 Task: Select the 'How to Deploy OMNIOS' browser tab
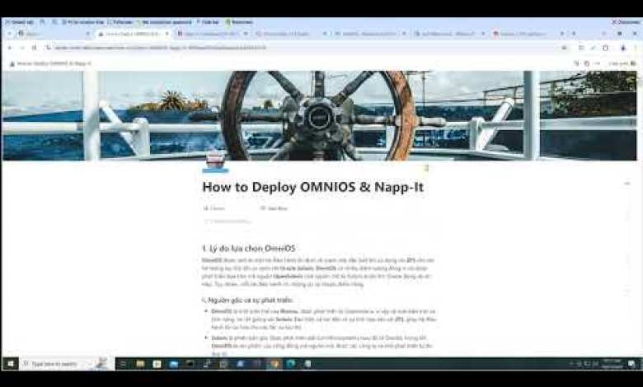pyautogui.click(x=132, y=34)
